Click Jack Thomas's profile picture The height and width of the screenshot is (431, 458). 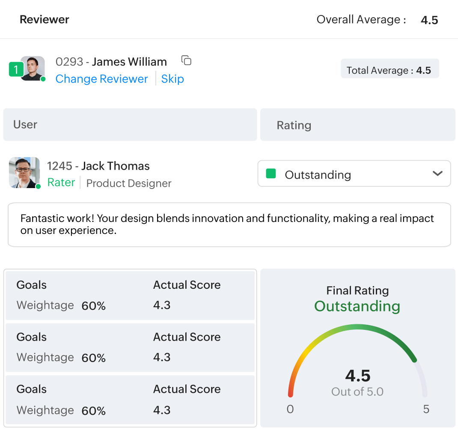point(24,173)
